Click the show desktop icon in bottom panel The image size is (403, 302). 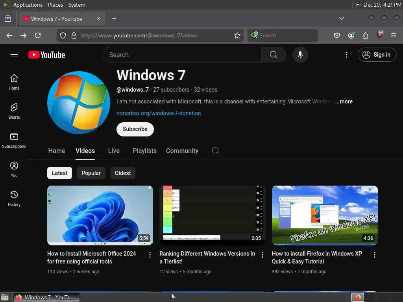pyautogui.click(x=5, y=297)
